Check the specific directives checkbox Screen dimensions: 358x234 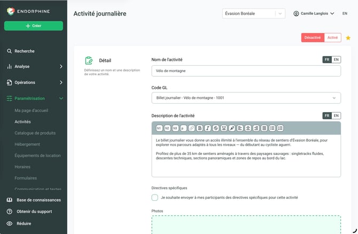tap(154, 198)
